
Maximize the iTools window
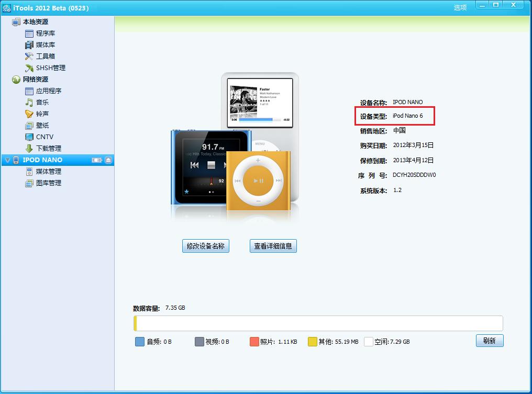coord(496,5)
